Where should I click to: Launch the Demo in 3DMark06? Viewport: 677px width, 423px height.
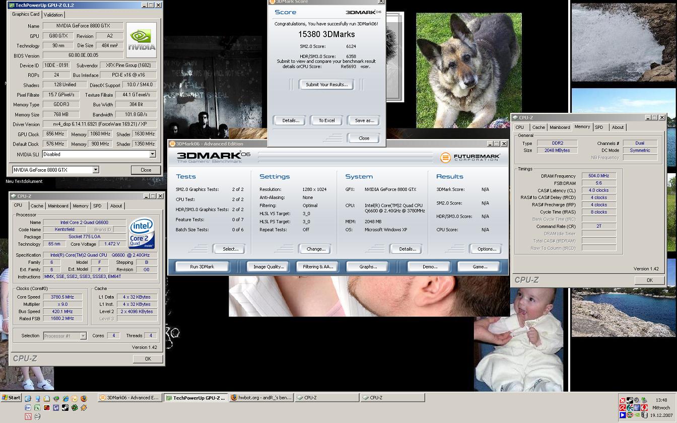429,266
